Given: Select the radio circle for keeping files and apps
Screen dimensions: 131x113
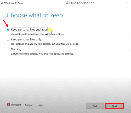Looking at the screenshot, I should tap(8, 29).
